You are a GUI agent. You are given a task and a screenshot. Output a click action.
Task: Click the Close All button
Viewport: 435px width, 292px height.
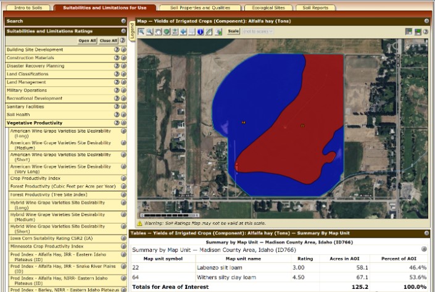pos(108,41)
